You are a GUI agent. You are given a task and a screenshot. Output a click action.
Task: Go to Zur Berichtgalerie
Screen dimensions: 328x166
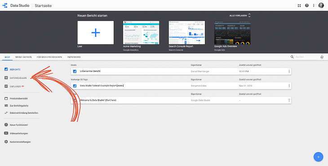tap(19, 106)
